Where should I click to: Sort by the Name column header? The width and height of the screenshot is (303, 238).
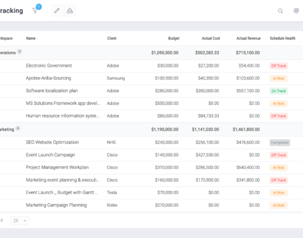[31, 38]
